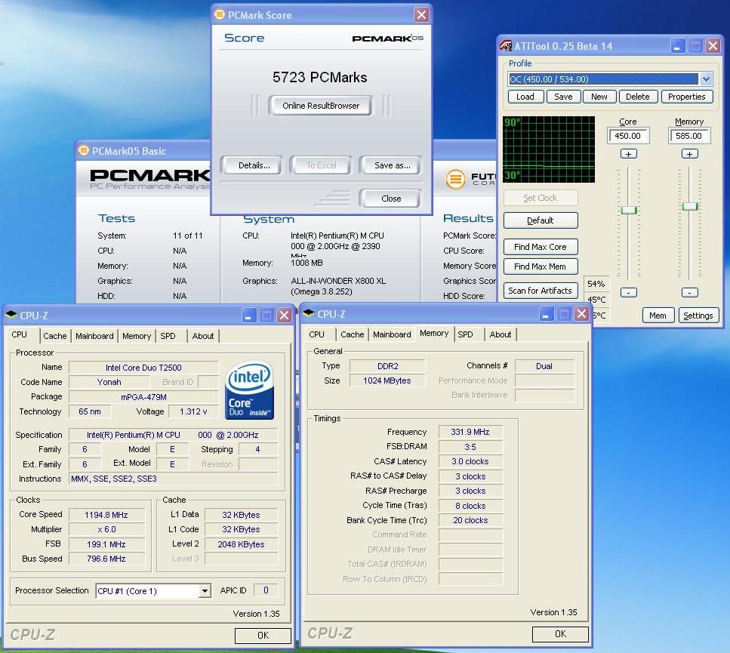This screenshot has height=653, width=730.
Task: Open the ATITool Profile dropdown arrow
Action: coord(706,79)
